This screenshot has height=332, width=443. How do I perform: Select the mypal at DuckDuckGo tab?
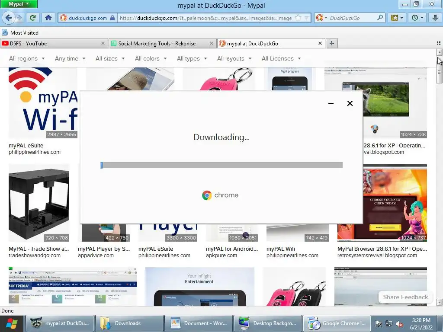[271, 43]
